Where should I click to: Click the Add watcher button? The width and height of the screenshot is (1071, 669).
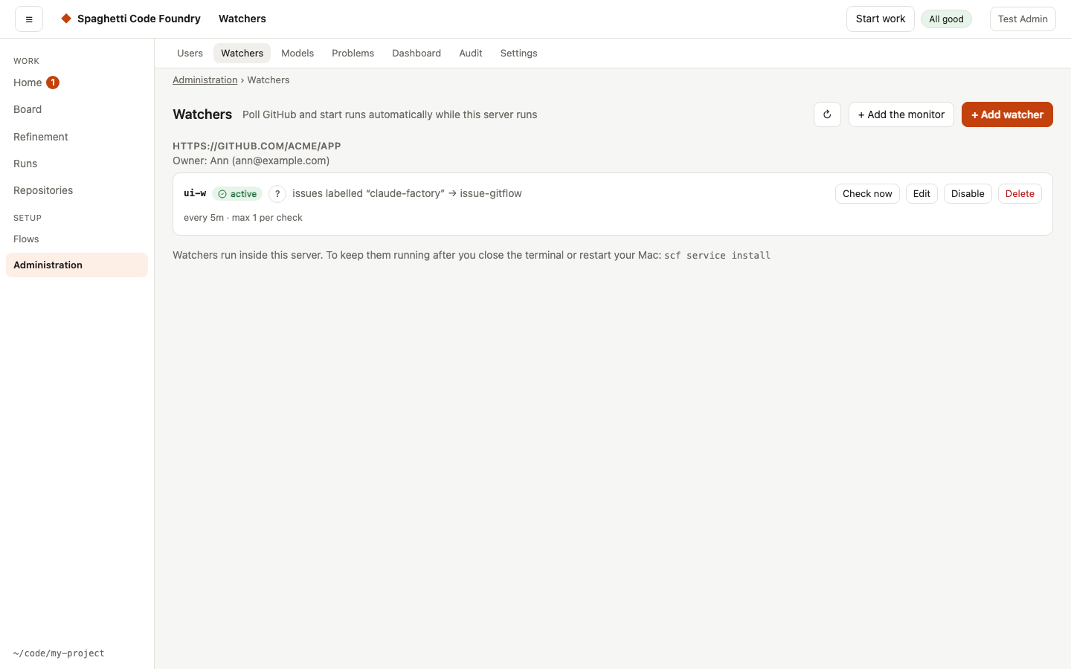[x=1007, y=114]
